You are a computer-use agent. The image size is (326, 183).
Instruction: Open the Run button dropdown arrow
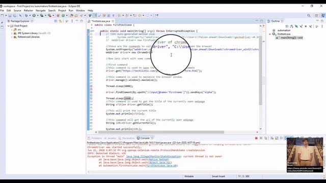click(x=38, y=16)
